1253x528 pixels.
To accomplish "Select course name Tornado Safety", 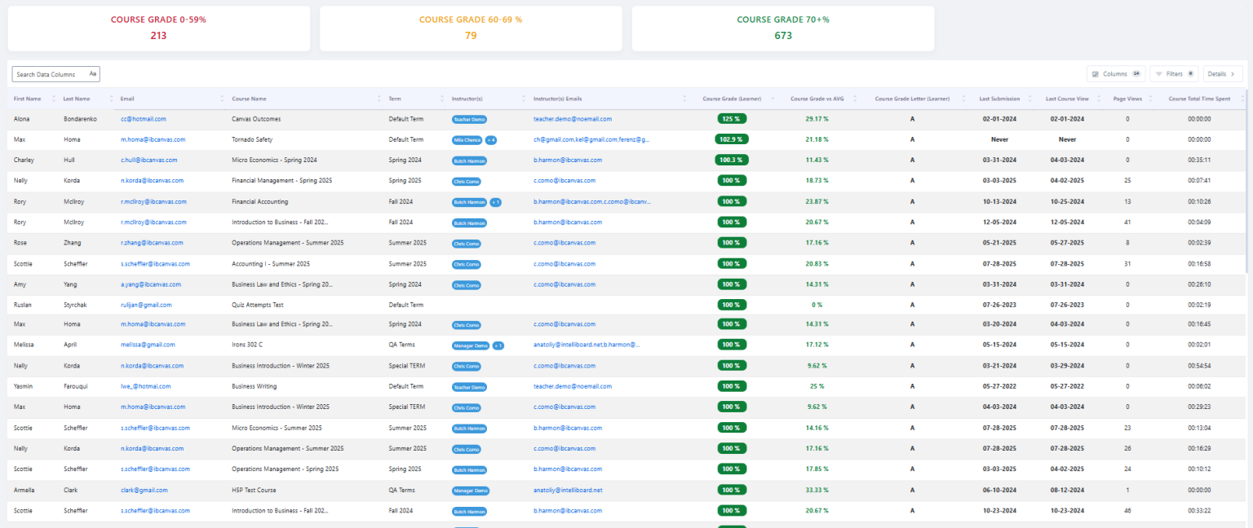I will pos(252,140).
